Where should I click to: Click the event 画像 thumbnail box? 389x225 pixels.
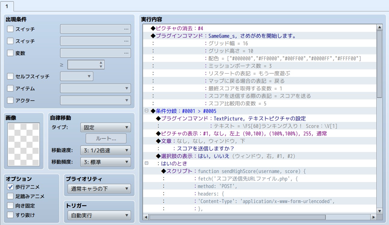tap(23, 144)
